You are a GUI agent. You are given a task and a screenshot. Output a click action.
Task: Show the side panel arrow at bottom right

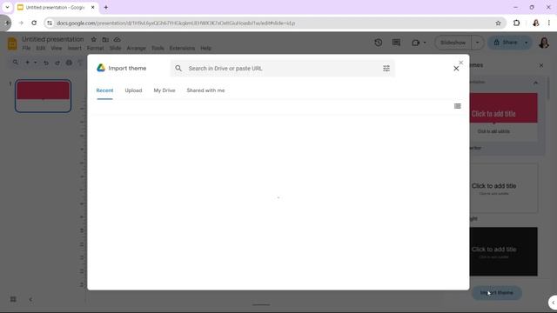tap(553, 303)
